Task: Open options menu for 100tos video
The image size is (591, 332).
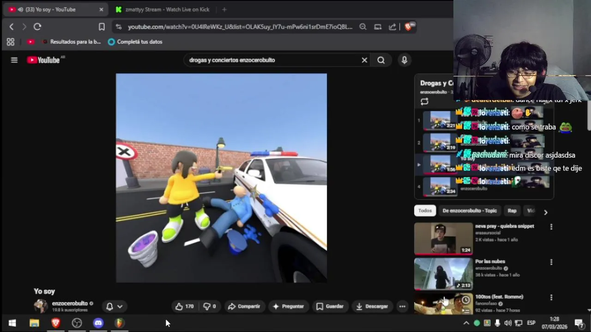Action: [551, 298]
